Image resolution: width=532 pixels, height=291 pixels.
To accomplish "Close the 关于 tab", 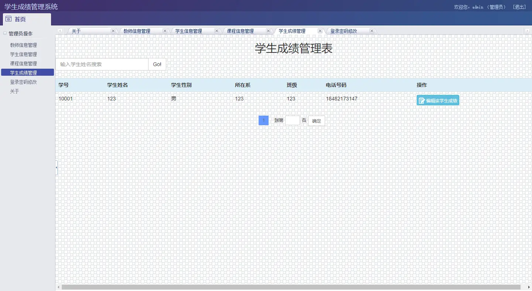I will tap(113, 31).
